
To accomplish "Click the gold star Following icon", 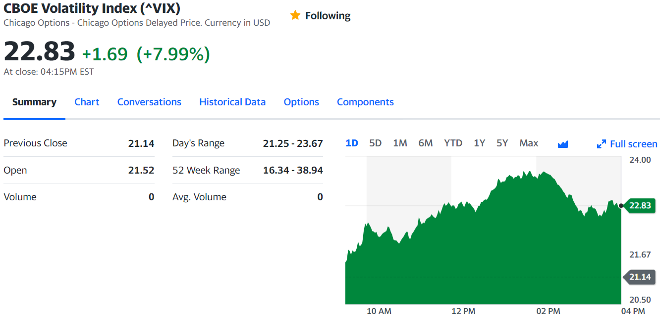I will point(295,15).
